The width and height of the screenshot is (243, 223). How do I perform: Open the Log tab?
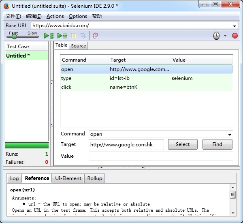(x=14, y=178)
